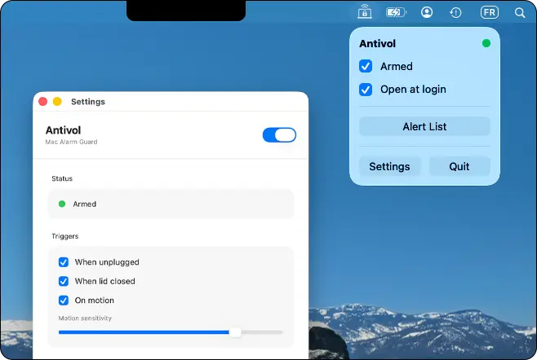Open the user account icon in menu bar

427,12
